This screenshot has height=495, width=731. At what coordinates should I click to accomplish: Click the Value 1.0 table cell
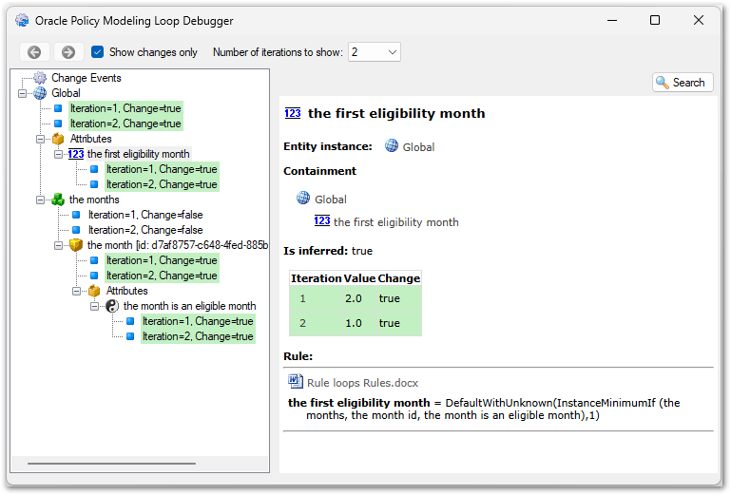(x=359, y=323)
